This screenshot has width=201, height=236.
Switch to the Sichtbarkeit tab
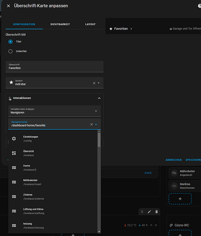click(x=60, y=24)
